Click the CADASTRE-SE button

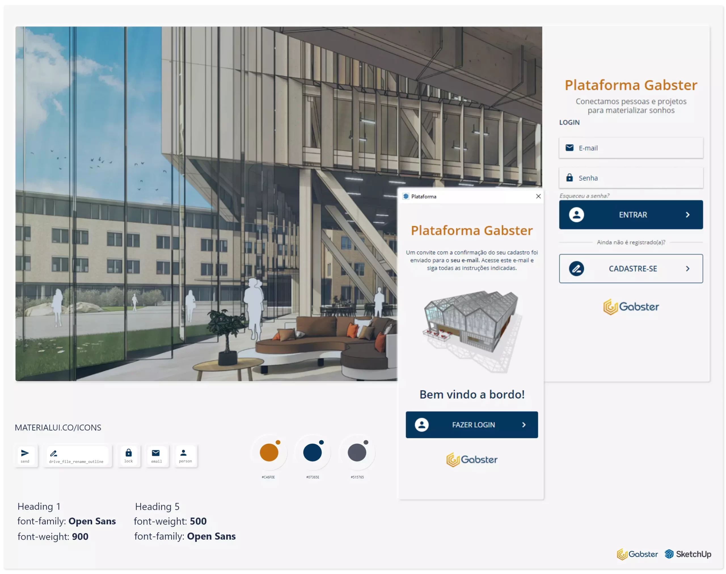[631, 268]
